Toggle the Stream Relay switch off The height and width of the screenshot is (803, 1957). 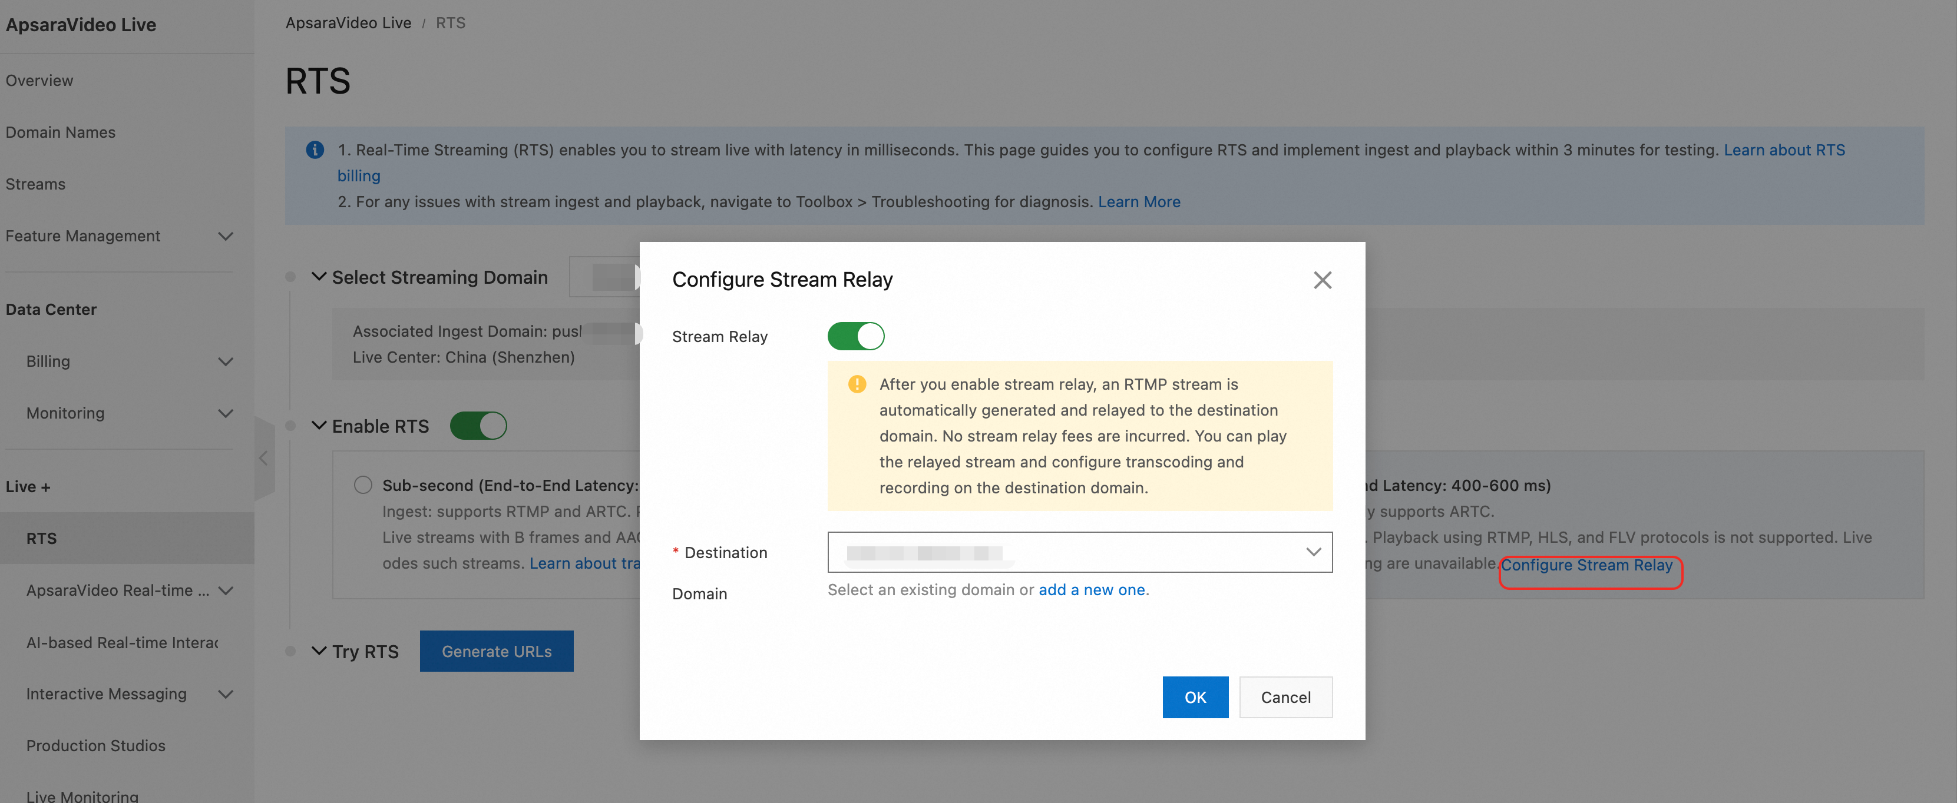pyautogui.click(x=855, y=336)
